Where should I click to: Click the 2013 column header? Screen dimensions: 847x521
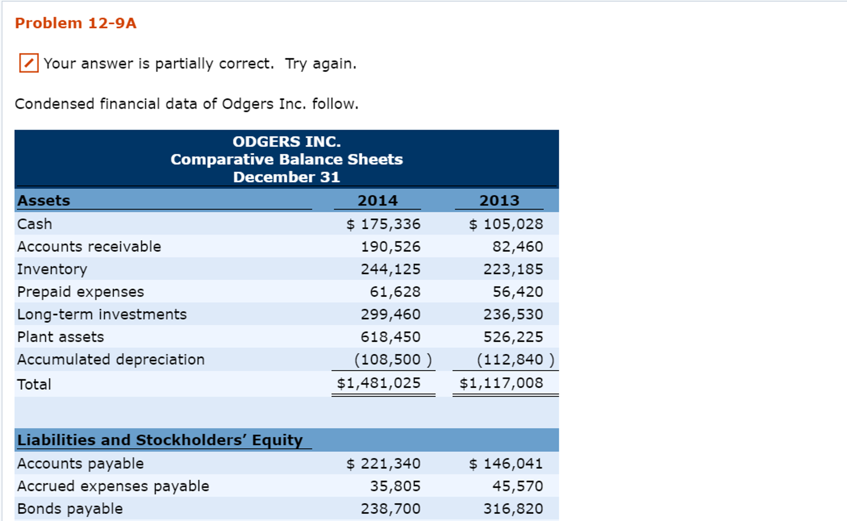click(x=499, y=201)
